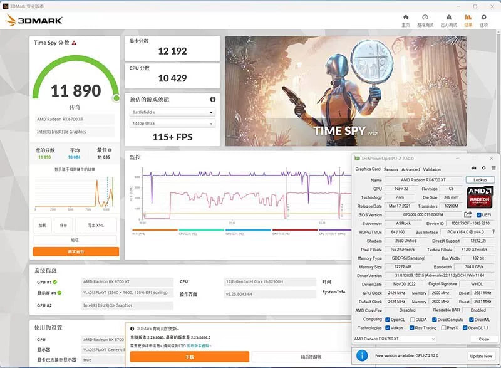The width and height of the screenshot is (501, 368).
Task: Switch to the Sensors tab in GPU-Z
Action: click(391, 169)
